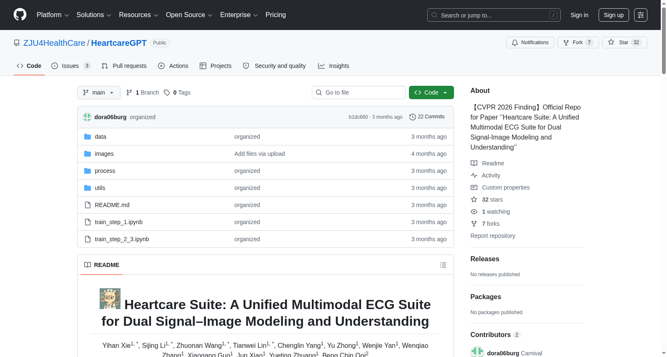Click the Sign in link
Viewport: 667px width, 357px height.
(579, 15)
